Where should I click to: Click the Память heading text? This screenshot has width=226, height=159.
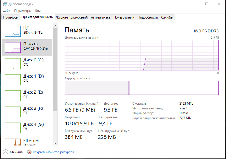77,30
